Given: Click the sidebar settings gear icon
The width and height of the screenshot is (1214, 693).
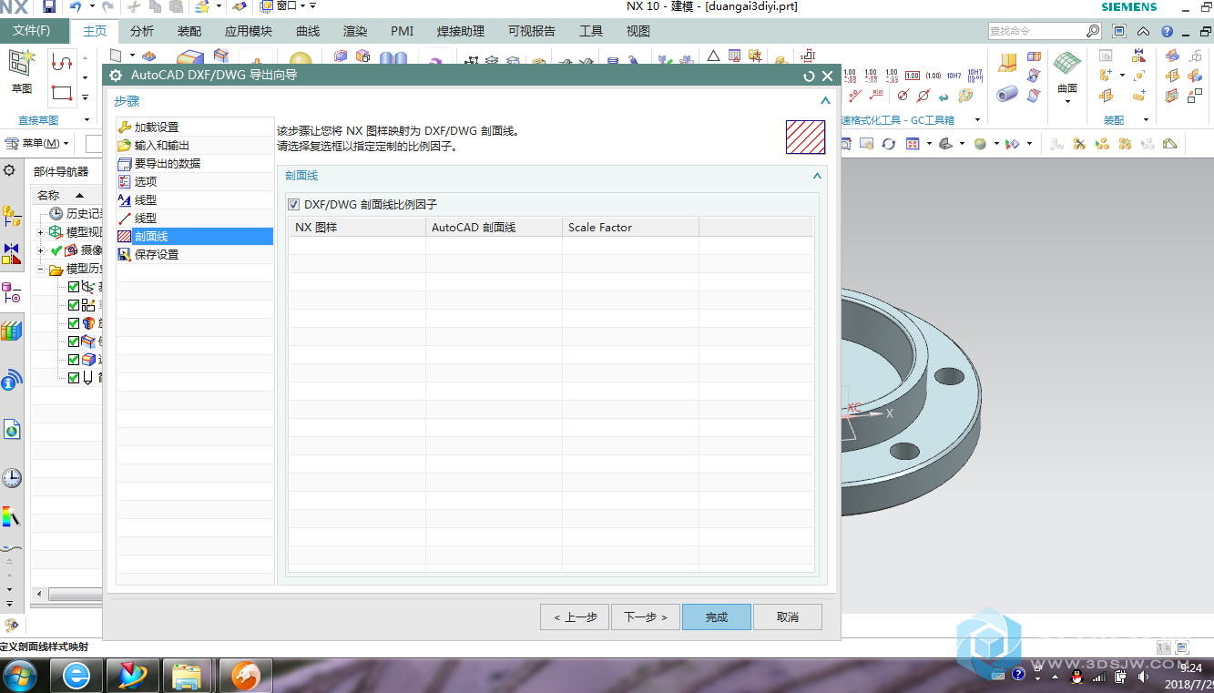Looking at the screenshot, I should [9, 170].
